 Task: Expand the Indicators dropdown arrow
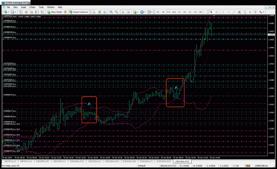[138, 12]
